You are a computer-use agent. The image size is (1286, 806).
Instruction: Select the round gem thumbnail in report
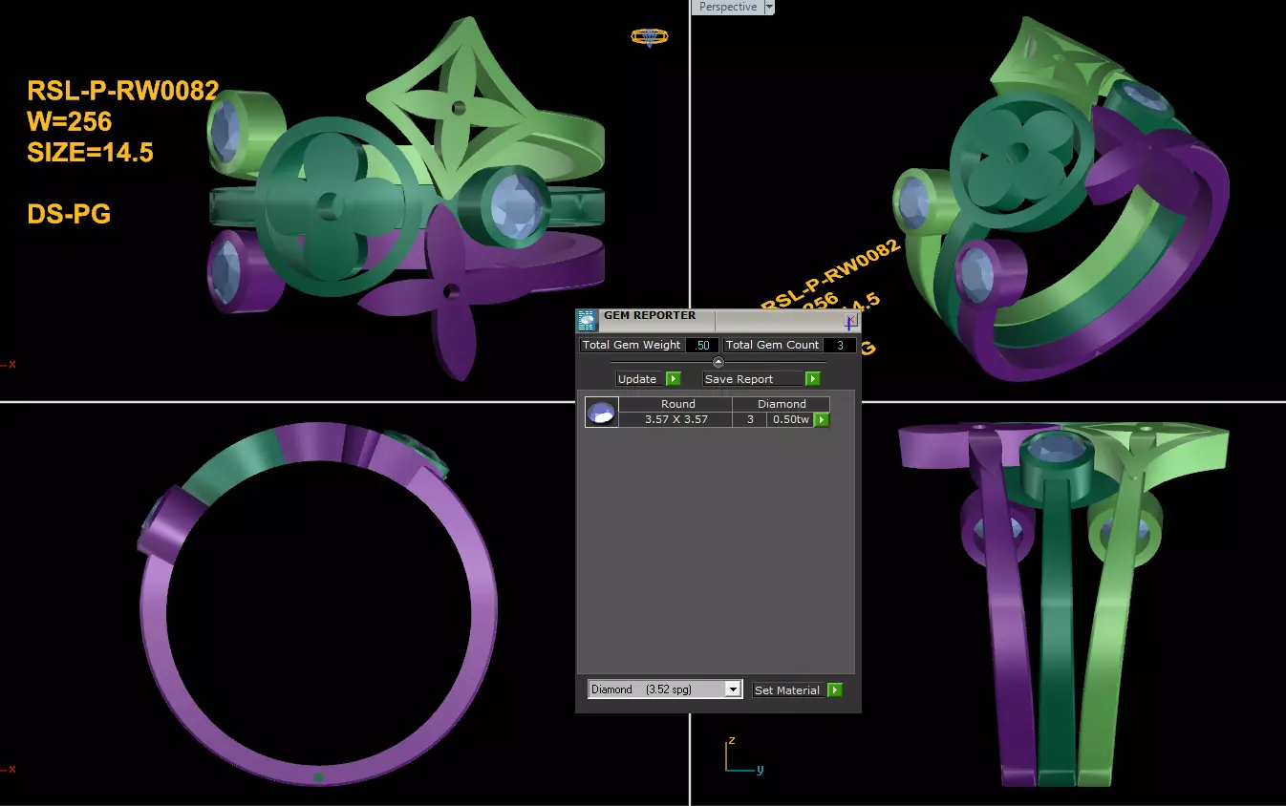[602, 412]
